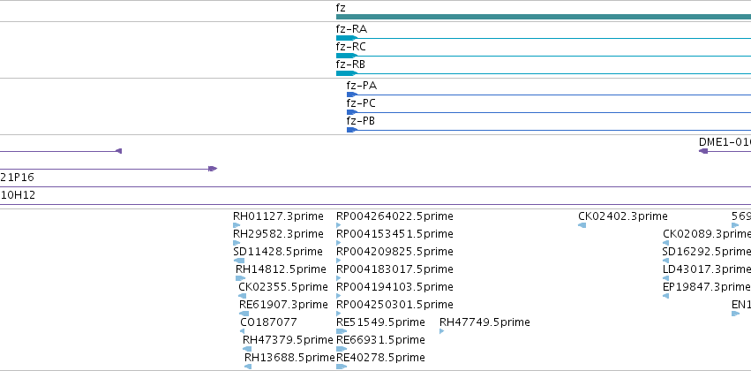Open the LD43017.3prime EST label
The width and height of the screenshot is (751, 371).
(x=707, y=269)
